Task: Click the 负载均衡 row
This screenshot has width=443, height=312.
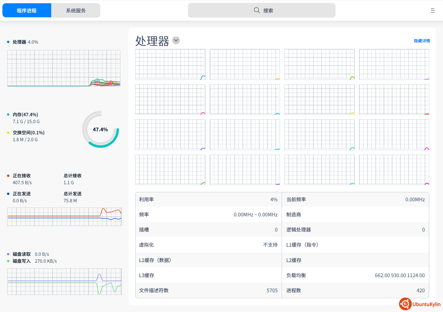Action: click(x=355, y=275)
